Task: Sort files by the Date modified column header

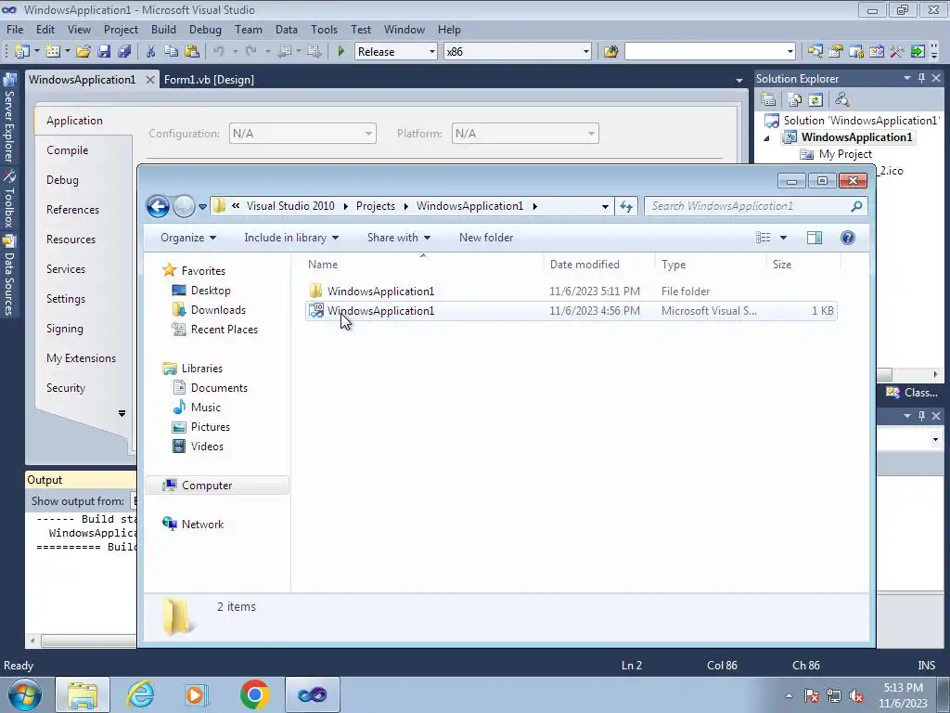Action: (x=584, y=265)
